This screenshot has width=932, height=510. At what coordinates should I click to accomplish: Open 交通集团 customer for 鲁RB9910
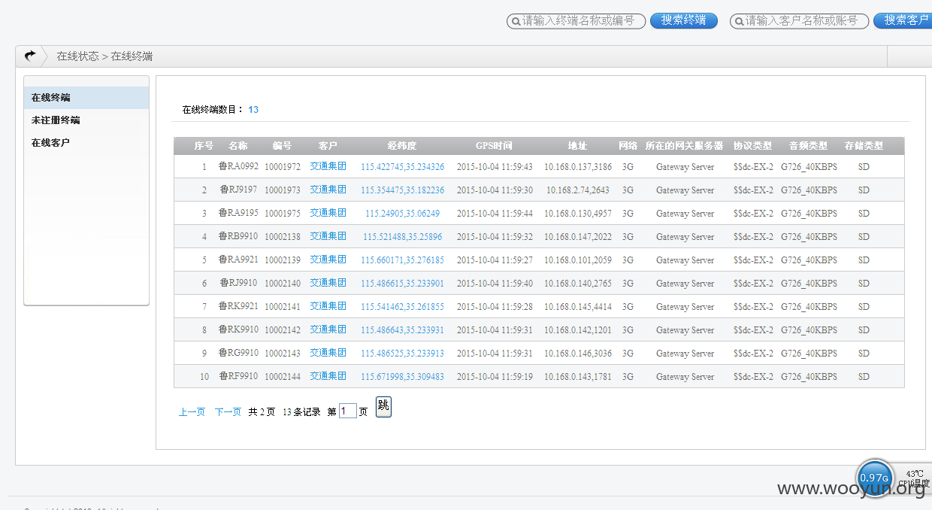[328, 236]
